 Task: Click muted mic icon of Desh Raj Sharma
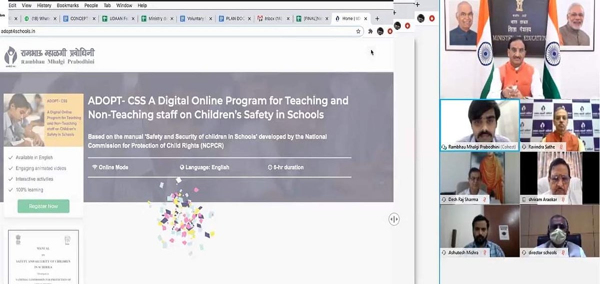click(x=484, y=199)
